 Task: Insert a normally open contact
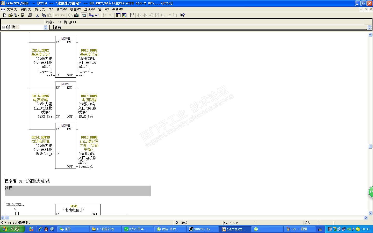click(x=139, y=15)
